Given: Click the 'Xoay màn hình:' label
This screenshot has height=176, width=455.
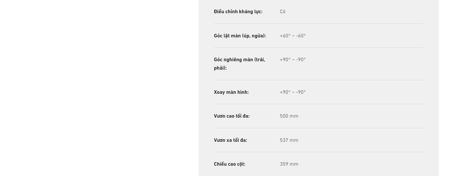Looking at the screenshot, I should click(231, 92).
